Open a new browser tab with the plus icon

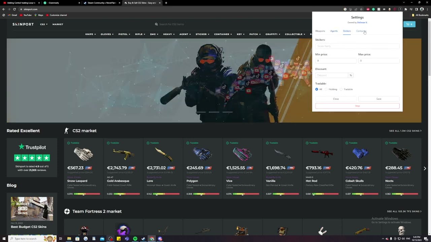pos(166,3)
